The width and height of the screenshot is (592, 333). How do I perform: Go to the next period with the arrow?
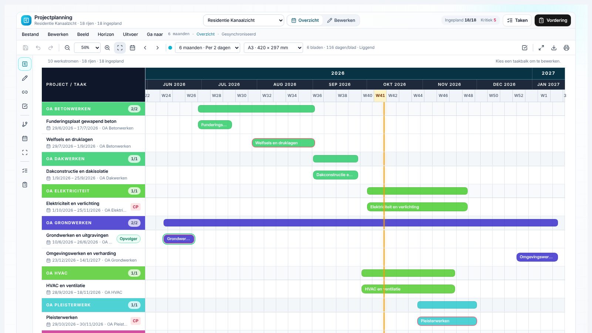[x=158, y=48]
